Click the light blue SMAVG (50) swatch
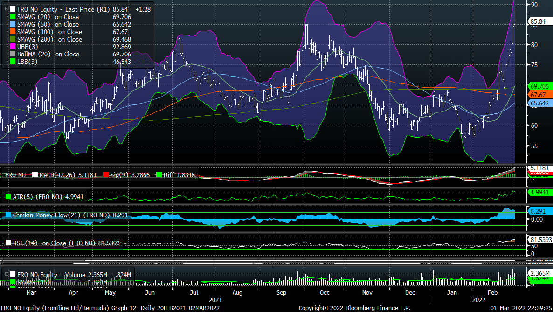Image resolution: width=553 pixels, height=312 pixels. 12,24
